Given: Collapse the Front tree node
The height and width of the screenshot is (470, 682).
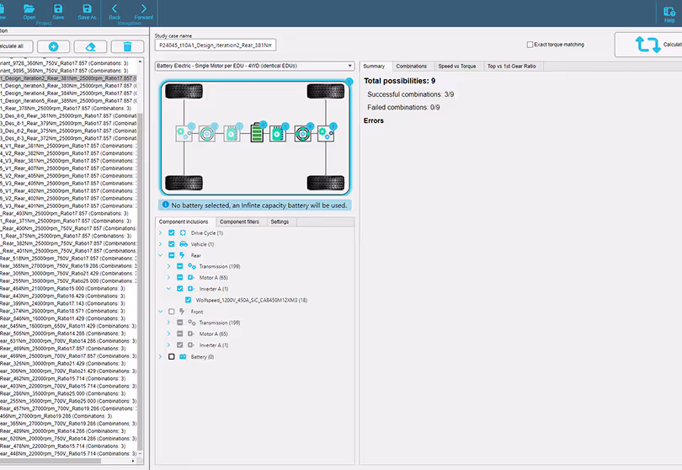Looking at the screenshot, I should coord(161,311).
